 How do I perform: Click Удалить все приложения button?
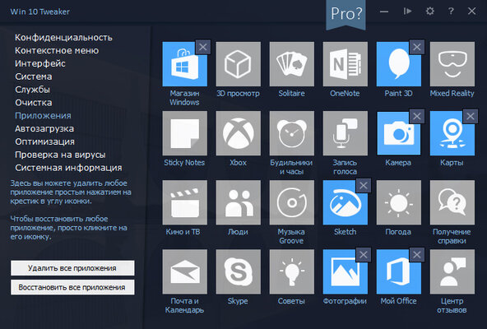72,268
